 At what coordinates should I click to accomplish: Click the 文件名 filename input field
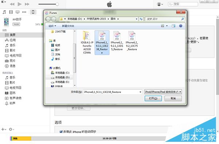(x=111, y=92)
